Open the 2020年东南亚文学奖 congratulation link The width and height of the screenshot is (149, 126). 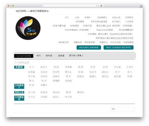click(114, 38)
